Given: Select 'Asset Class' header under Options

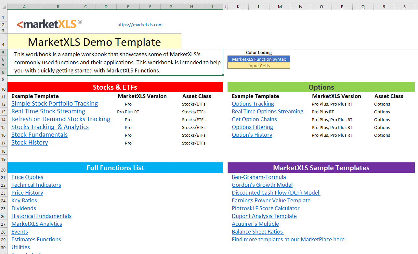Looking at the screenshot, I should (x=389, y=96).
